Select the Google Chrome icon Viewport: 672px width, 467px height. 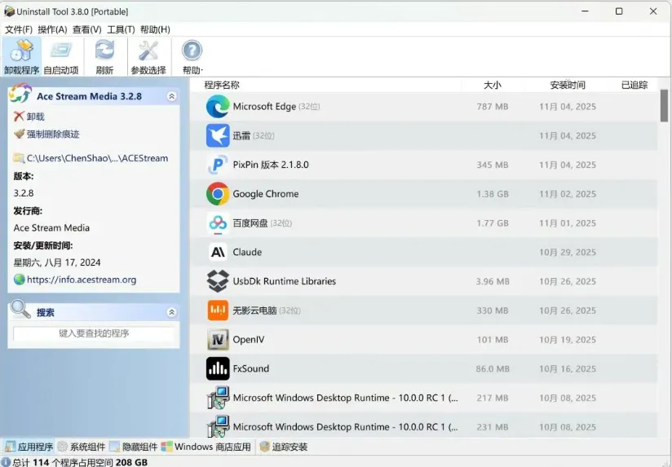pyautogui.click(x=218, y=194)
